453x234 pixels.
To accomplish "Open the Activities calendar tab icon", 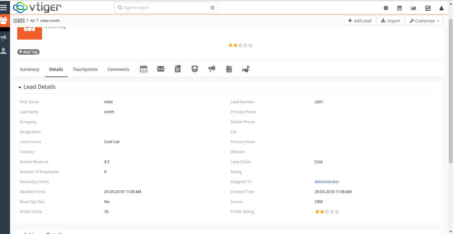I will 144,69.
